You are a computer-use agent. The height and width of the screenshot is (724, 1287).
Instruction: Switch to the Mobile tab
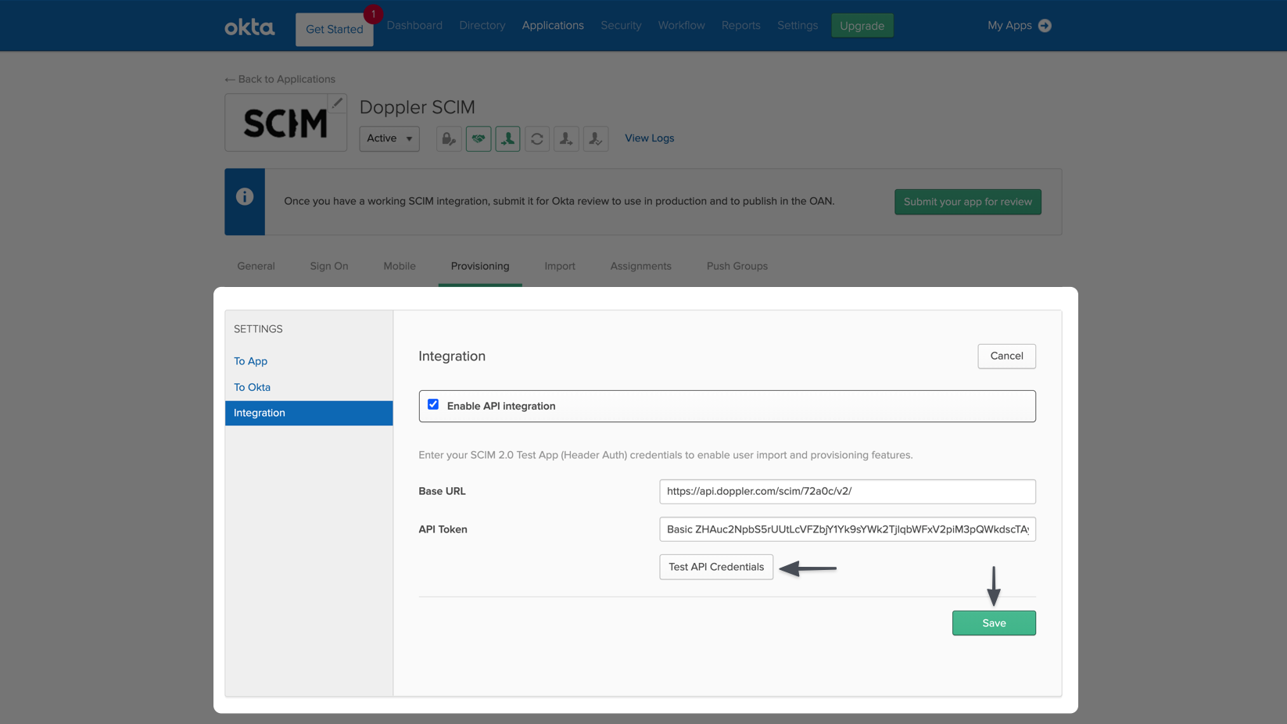[x=400, y=266]
